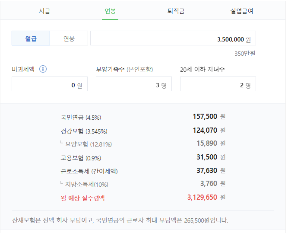The height and width of the screenshot is (233, 288).
Task: Click the 20세 이하 자녀수 label
Action: tap(202, 69)
